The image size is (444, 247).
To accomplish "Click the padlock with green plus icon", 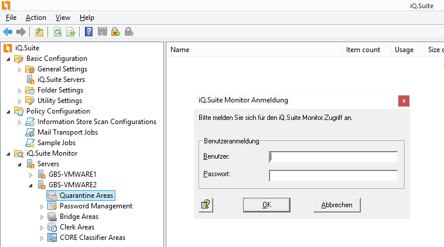I will 115,32.
